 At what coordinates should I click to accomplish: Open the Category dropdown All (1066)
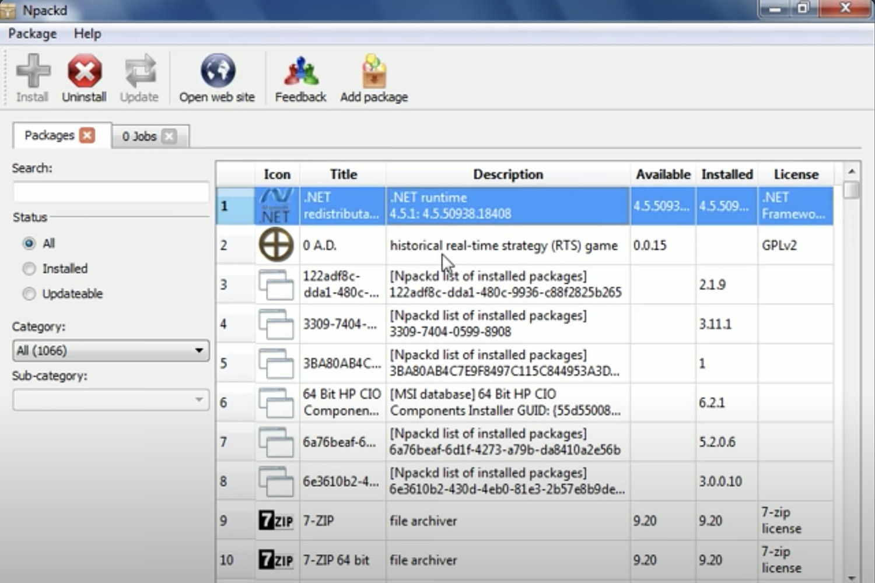pos(111,350)
